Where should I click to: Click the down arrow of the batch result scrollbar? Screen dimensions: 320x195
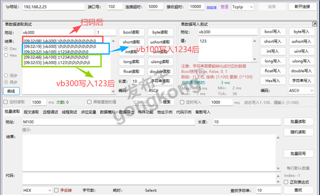[278, 168]
